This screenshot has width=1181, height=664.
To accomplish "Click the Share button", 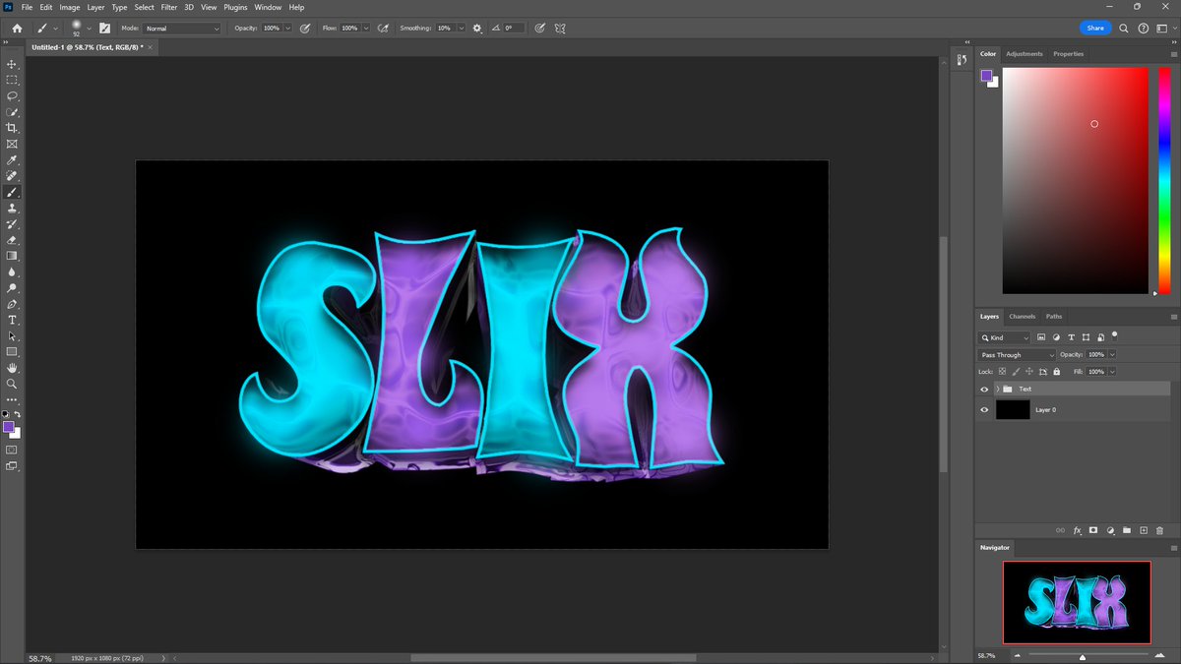I will [1094, 28].
